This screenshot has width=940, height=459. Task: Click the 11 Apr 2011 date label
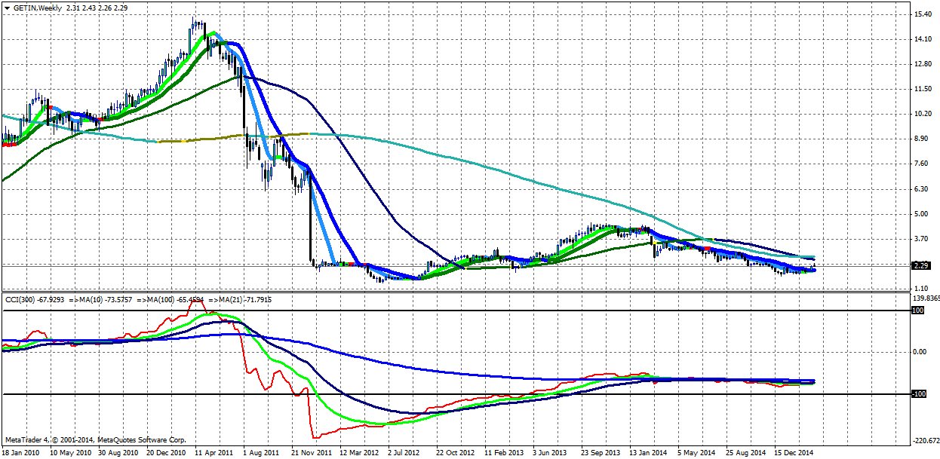pos(213,452)
